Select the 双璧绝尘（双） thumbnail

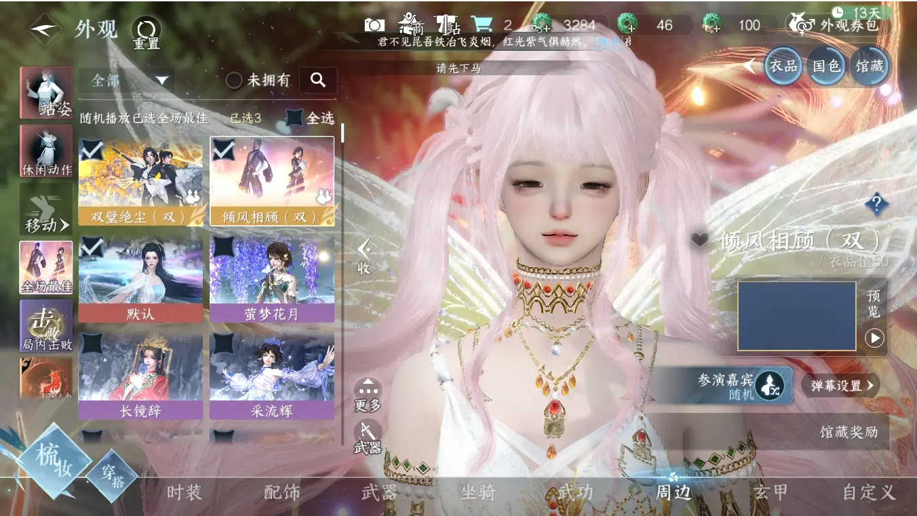pos(140,182)
